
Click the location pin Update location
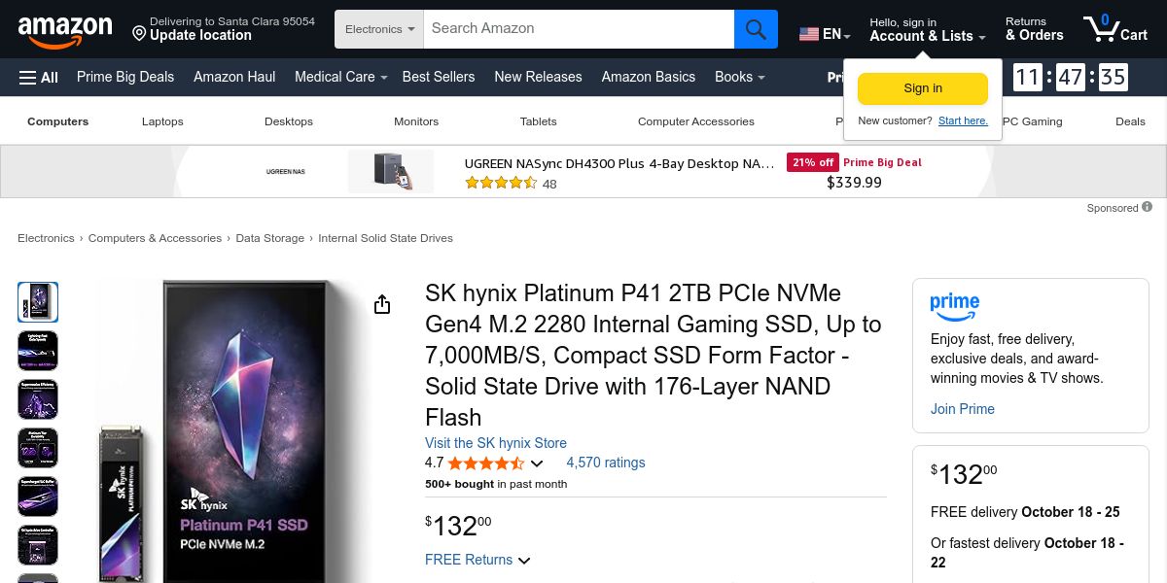coord(139,34)
